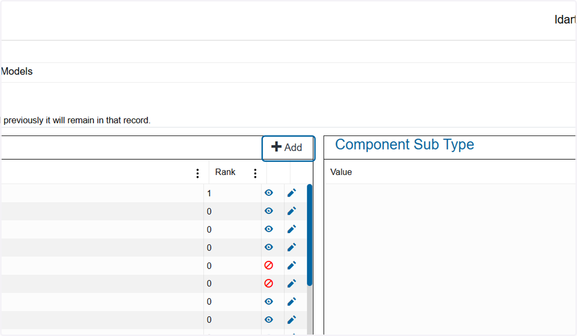
Task: Click the pencil edit icon in eighth row
Action: coord(291,320)
